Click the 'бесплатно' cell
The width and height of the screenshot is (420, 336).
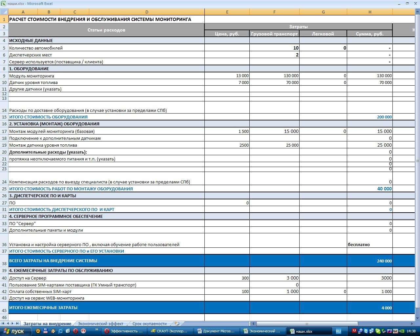click(x=370, y=241)
